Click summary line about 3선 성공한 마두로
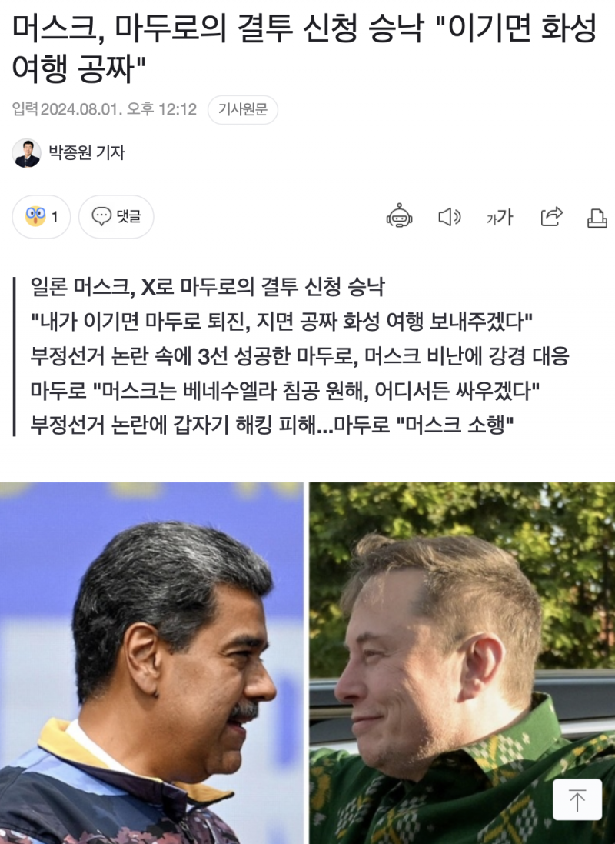615x844 pixels. point(300,355)
